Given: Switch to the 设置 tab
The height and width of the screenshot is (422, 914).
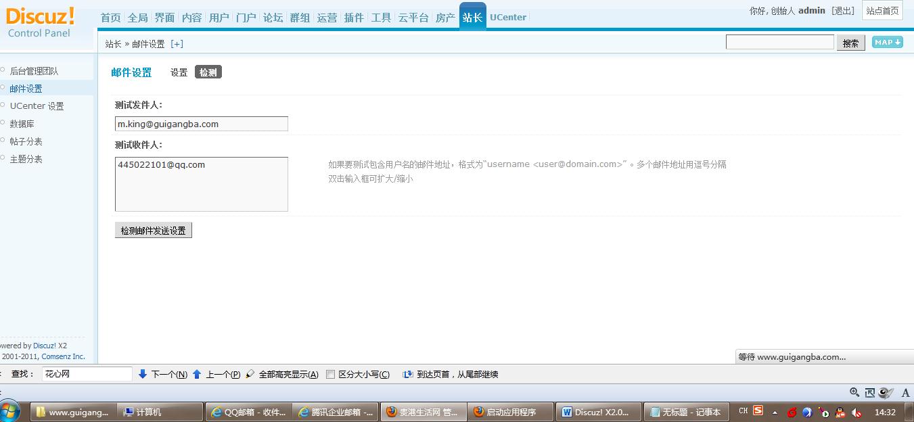Looking at the screenshot, I should pyautogui.click(x=179, y=72).
